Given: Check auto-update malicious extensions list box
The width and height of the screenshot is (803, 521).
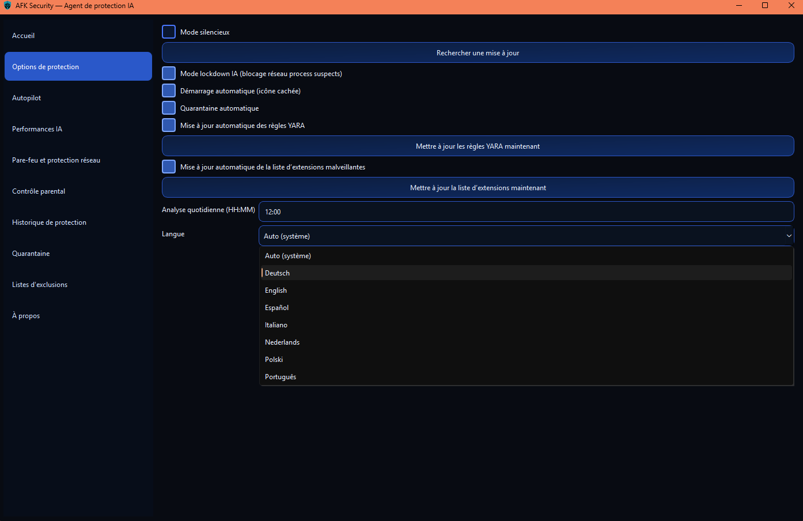Looking at the screenshot, I should pos(169,167).
